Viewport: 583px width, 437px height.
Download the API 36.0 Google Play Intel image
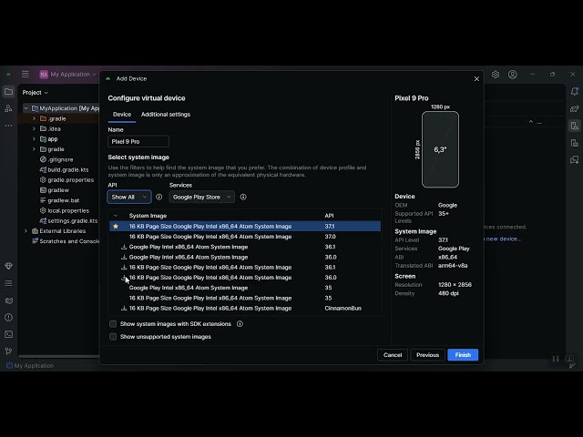(x=124, y=257)
